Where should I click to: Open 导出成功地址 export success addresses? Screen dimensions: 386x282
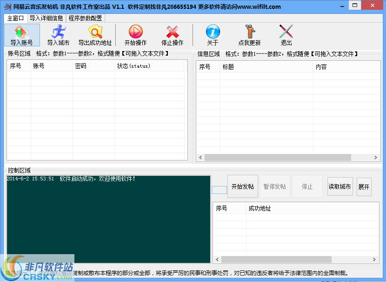95,35
